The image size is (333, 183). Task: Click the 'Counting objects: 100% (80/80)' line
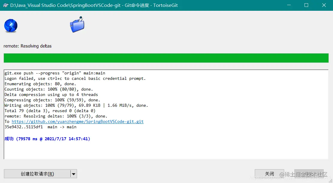(49, 89)
